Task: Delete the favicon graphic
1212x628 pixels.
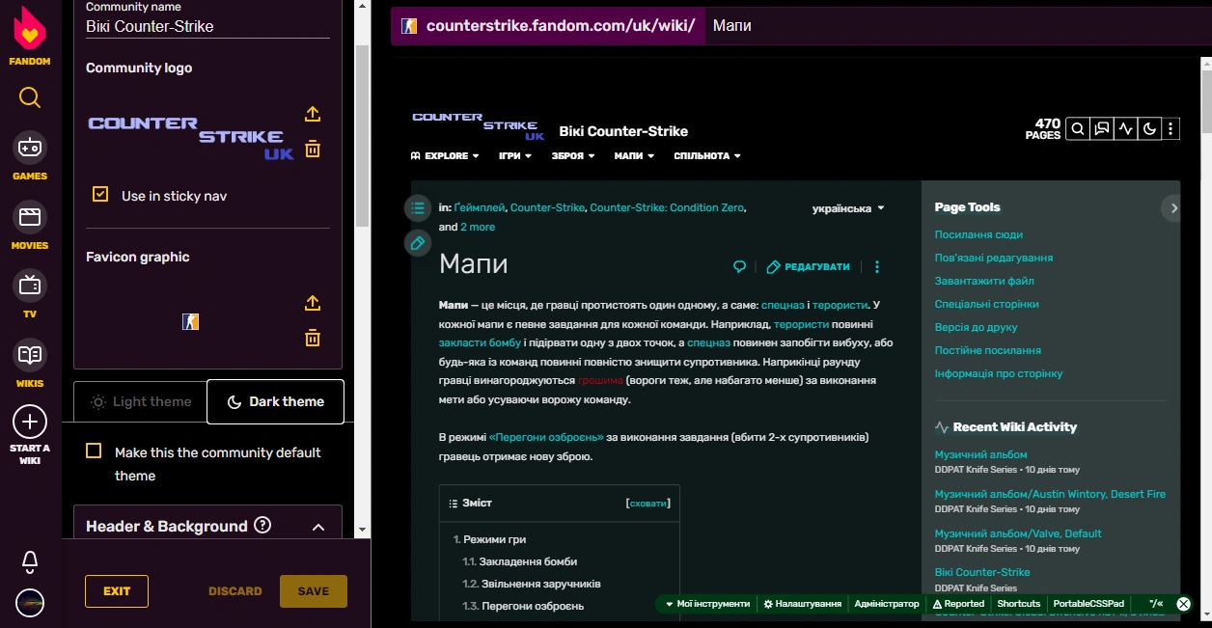Action: (x=313, y=338)
